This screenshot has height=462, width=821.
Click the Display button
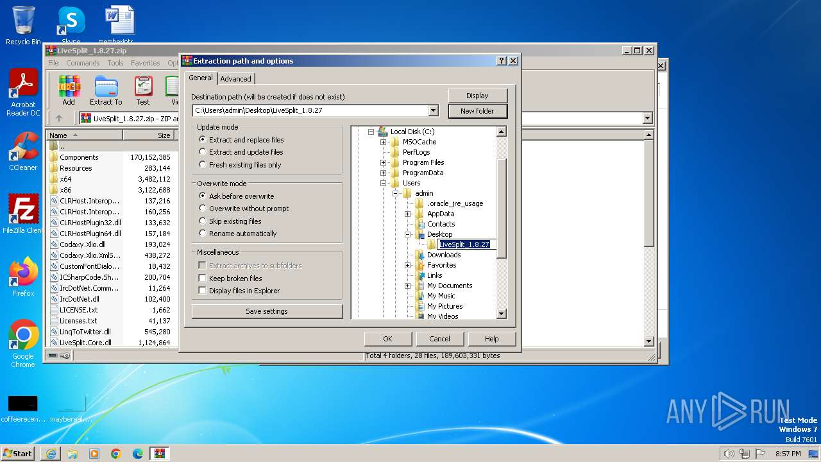[477, 96]
